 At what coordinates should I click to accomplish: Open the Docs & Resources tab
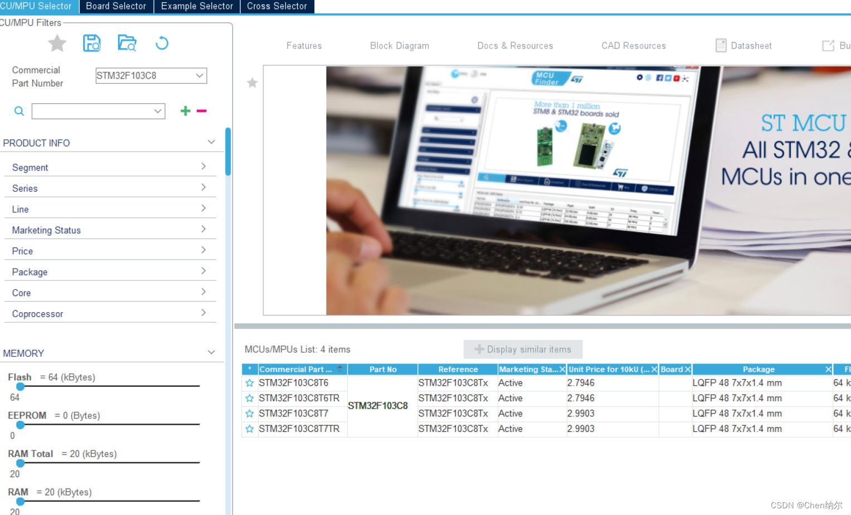click(x=515, y=46)
